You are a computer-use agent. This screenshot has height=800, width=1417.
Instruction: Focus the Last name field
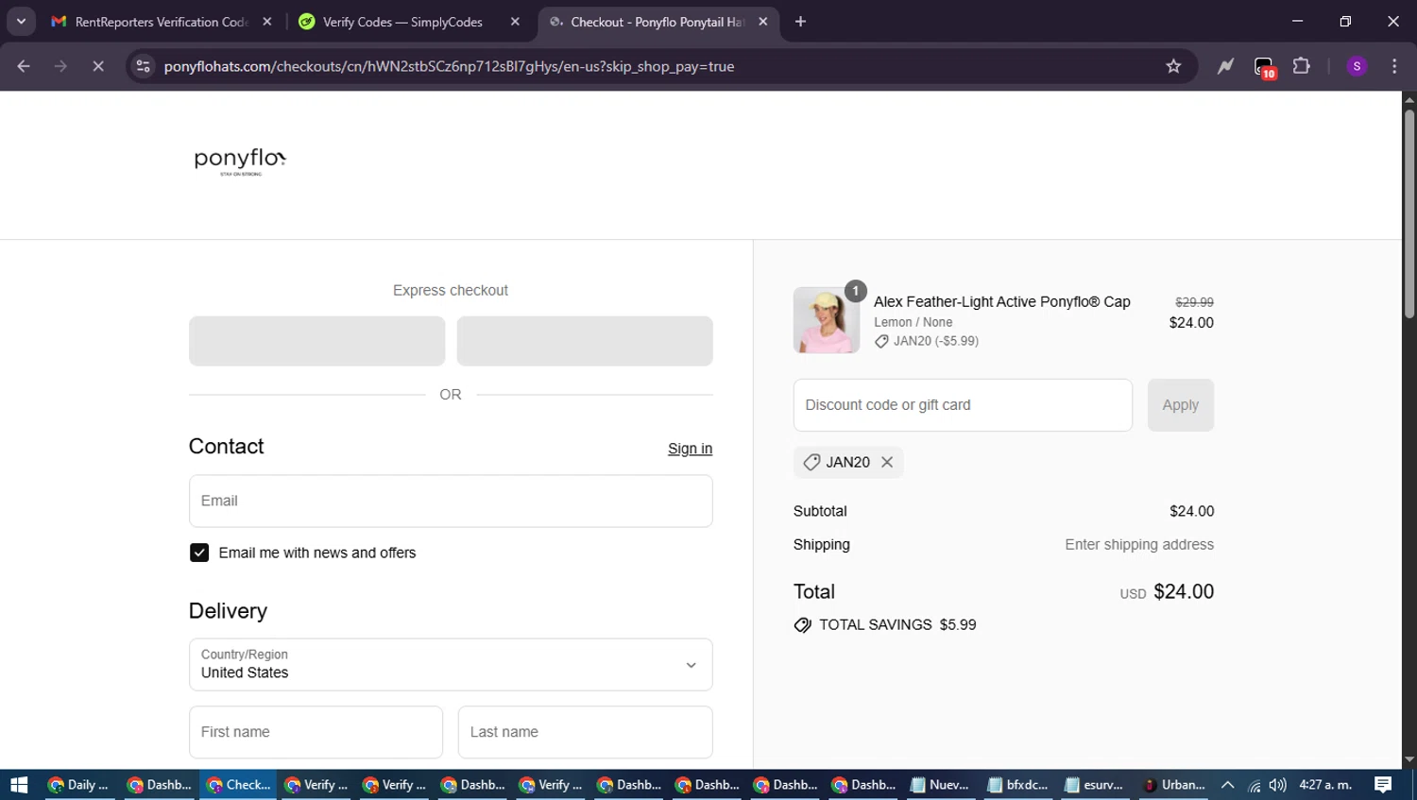coord(585,732)
